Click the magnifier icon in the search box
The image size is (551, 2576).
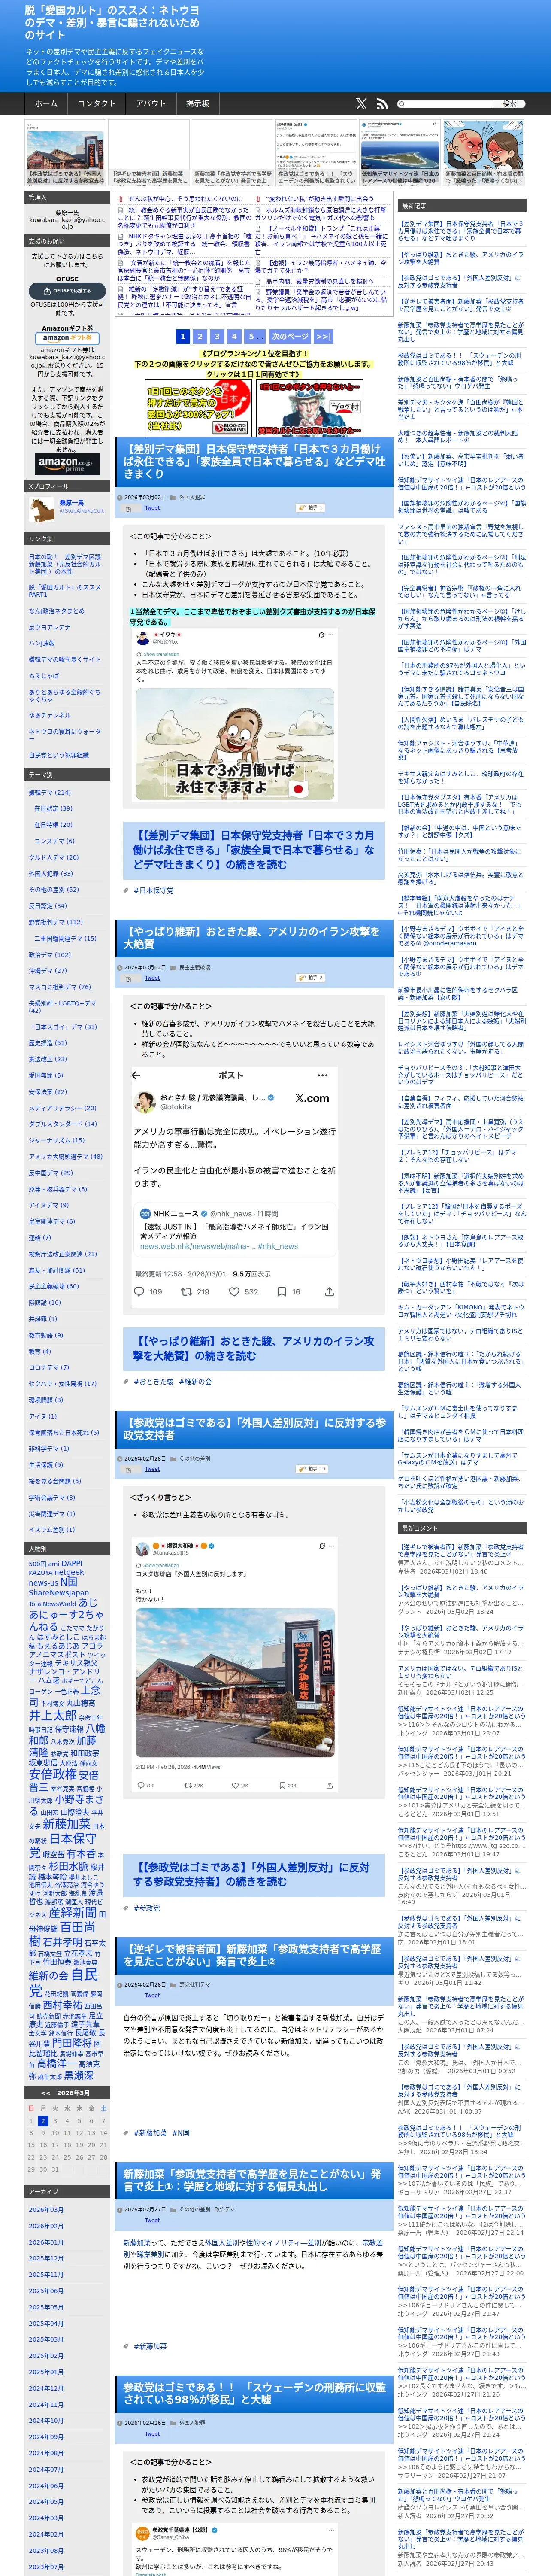click(402, 104)
